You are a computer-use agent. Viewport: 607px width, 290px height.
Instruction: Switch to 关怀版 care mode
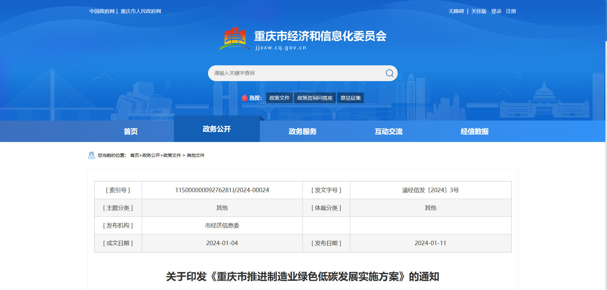(479, 11)
